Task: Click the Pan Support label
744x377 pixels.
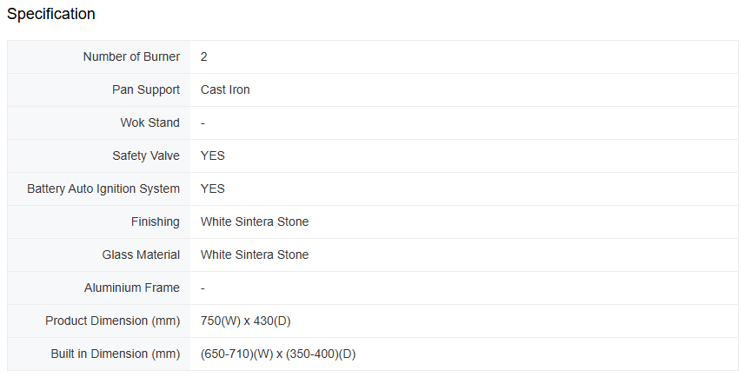Action: click(x=146, y=89)
